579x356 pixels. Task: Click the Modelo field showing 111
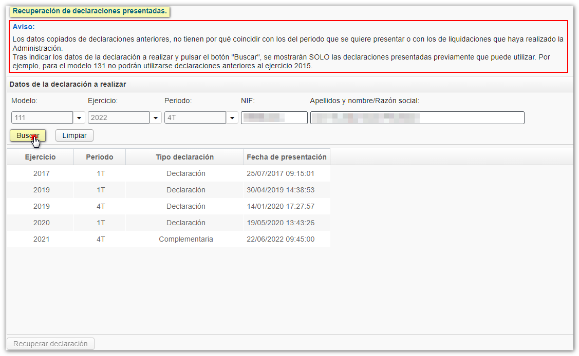click(x=42, y=118)
